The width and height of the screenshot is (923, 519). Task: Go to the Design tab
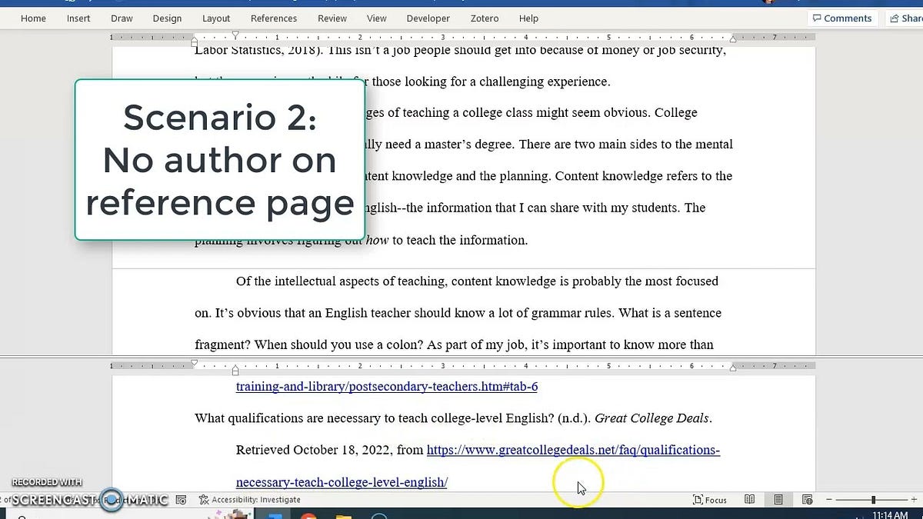click(167, 18)
